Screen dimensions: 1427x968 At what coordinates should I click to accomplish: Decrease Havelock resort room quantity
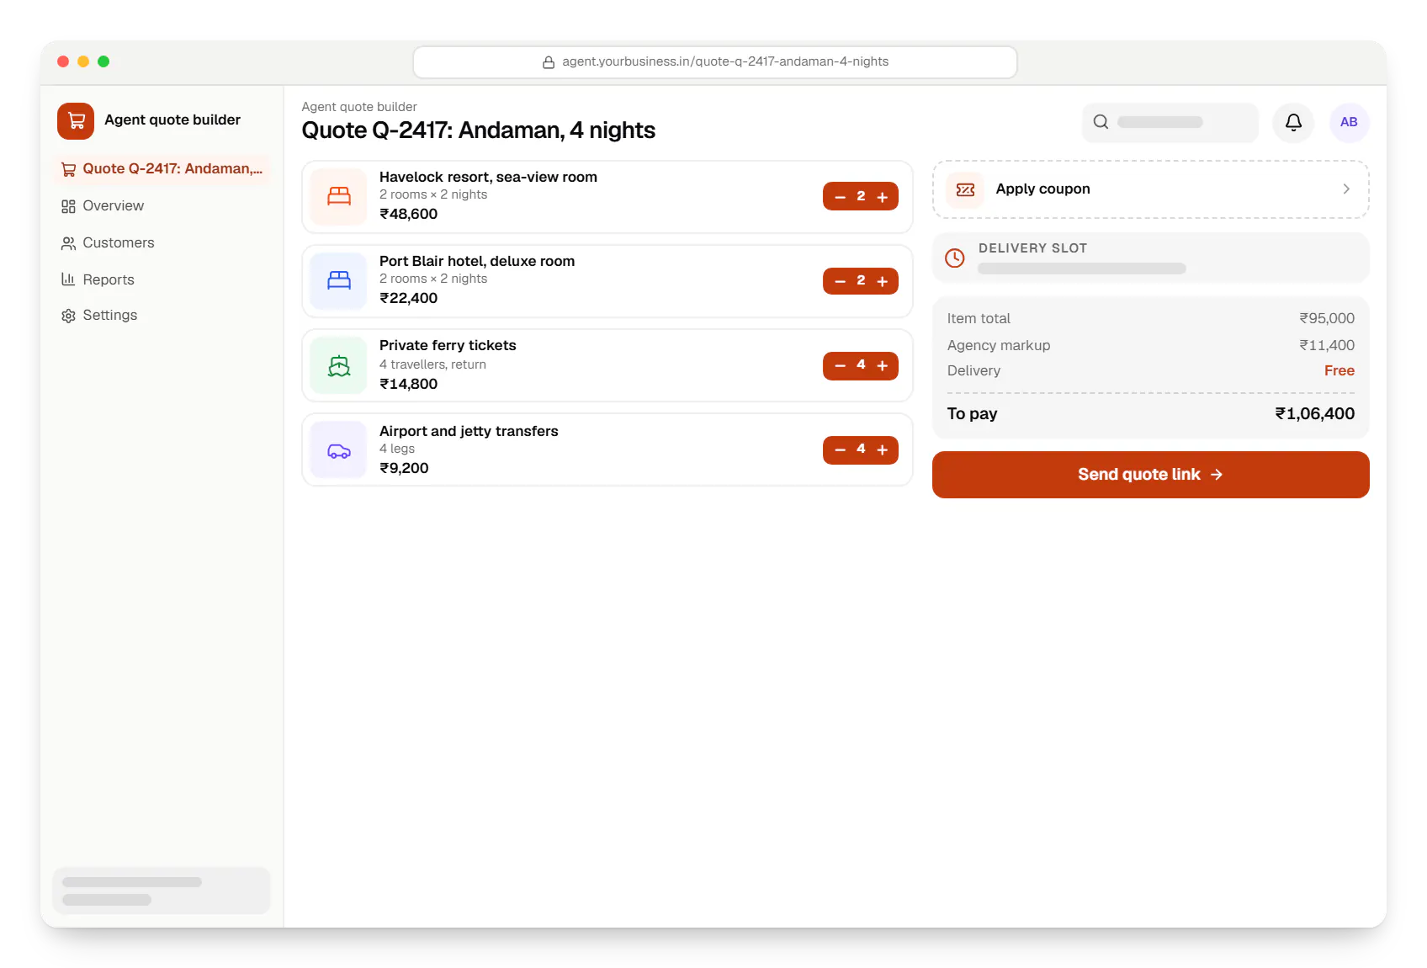coord(840,197)
